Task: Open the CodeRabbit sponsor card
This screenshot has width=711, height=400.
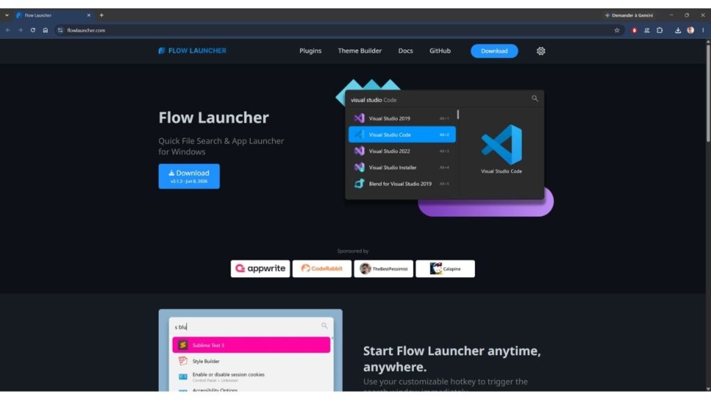Action: tap(322, 269)
